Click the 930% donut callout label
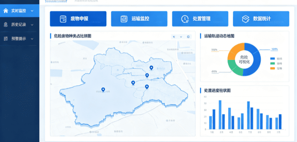The height and width of the screenshot is (142, 297). [x=214, y=50]
